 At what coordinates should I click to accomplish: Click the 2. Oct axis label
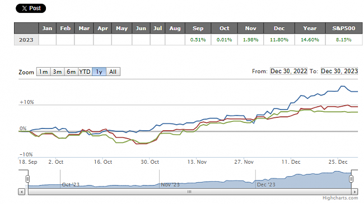pos(55,162)
